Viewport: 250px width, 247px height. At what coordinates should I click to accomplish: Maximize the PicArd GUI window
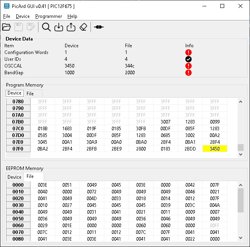[222, 6]
